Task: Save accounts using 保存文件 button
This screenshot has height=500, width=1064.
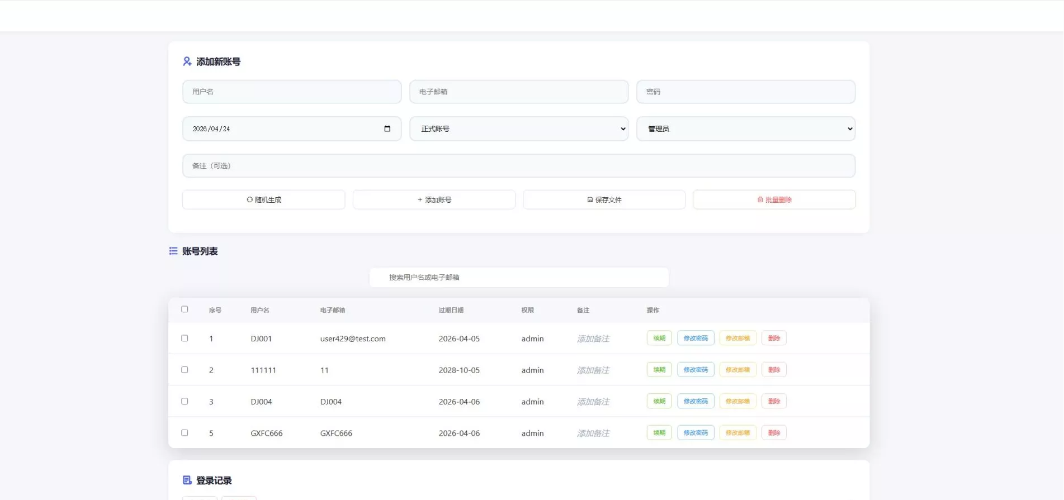Action: [x=604, y=199]
